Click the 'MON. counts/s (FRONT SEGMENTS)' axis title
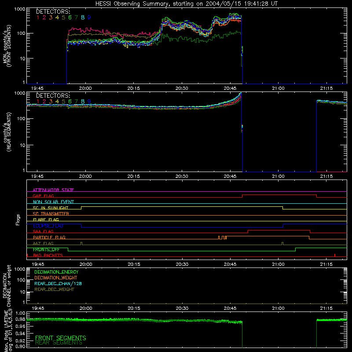The width and height of the screenshot is (352, 352). click(7, 46)
